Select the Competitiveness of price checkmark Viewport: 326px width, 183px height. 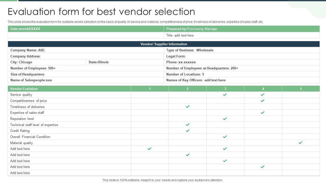(263, 101)
